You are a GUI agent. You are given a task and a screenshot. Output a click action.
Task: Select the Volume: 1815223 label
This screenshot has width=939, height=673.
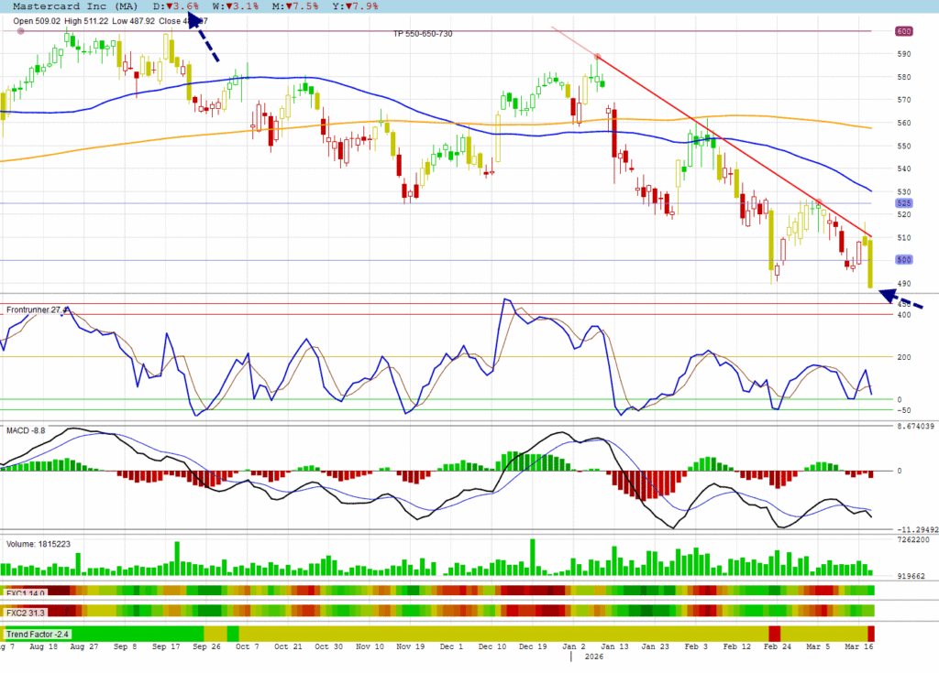pyautogui.click(x=39, y=544)
